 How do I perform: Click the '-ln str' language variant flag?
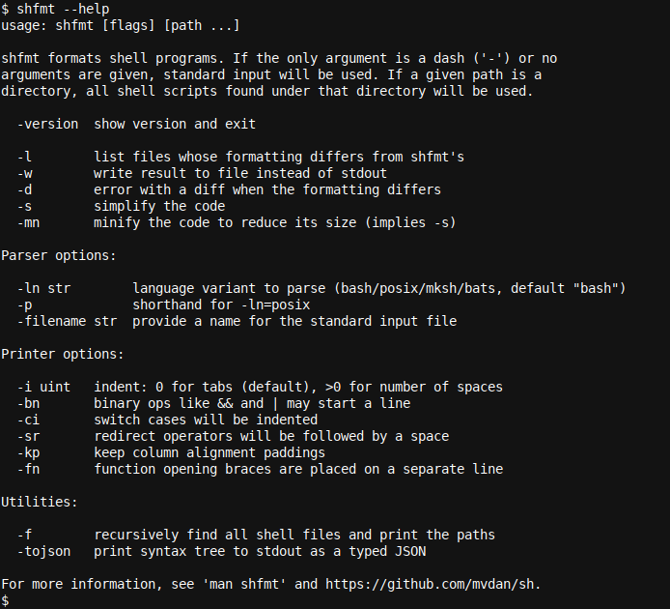(43, 288)
